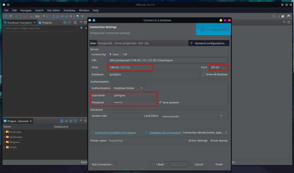Open the Local Client dropdown
The image size is (294, 173).
pos(192,116)
